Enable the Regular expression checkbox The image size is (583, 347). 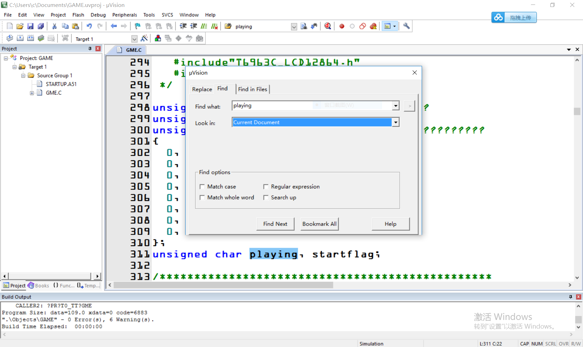point(266,187)
